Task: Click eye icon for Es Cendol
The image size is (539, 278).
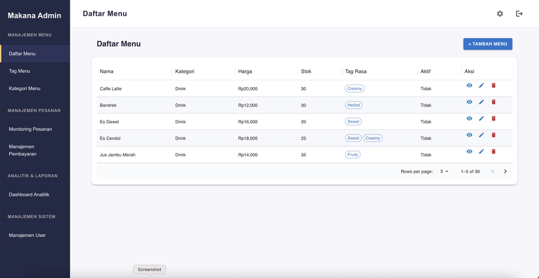Action: click(x=469, y=135)
